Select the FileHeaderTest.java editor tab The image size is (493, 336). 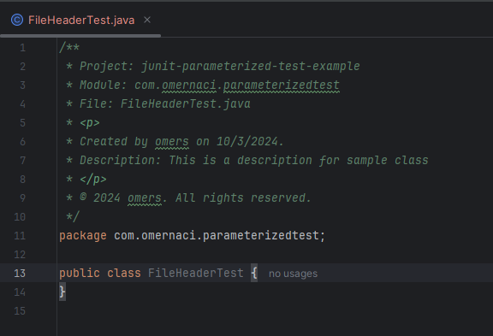[80, 21]
